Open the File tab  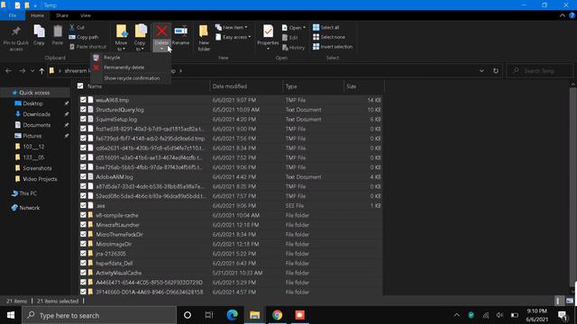coord(13,15)
